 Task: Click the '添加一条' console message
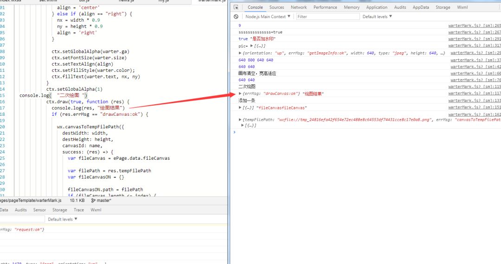click(247, 101)
